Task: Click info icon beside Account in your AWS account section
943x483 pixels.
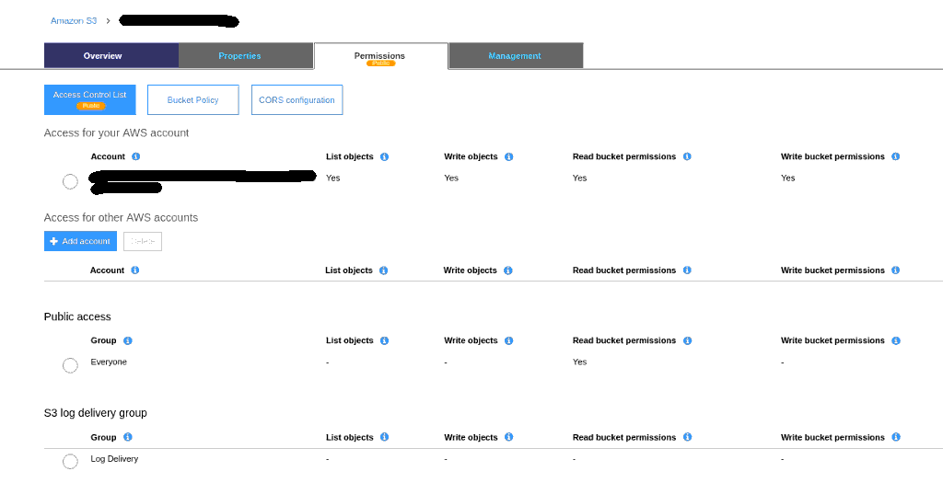Action: (x=135, y=157)
